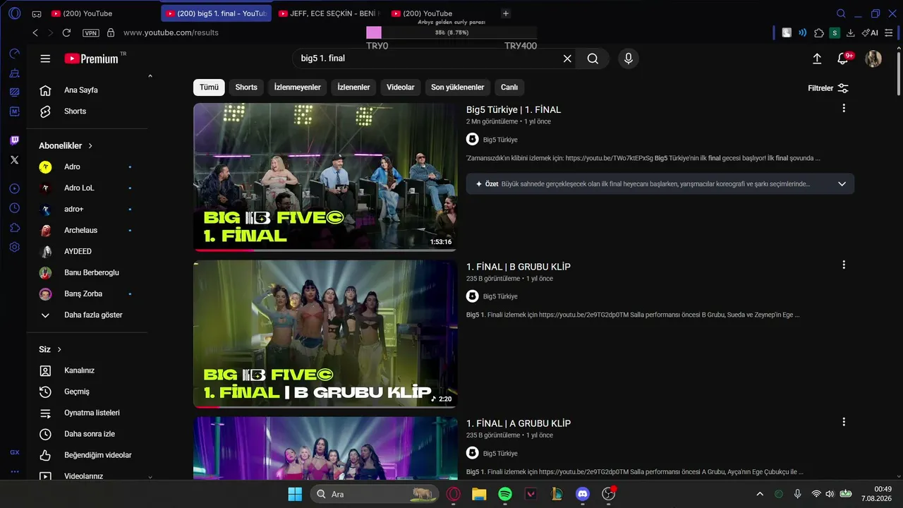Open a new browser tab
The image size is (903, 508).
[505, 13]
